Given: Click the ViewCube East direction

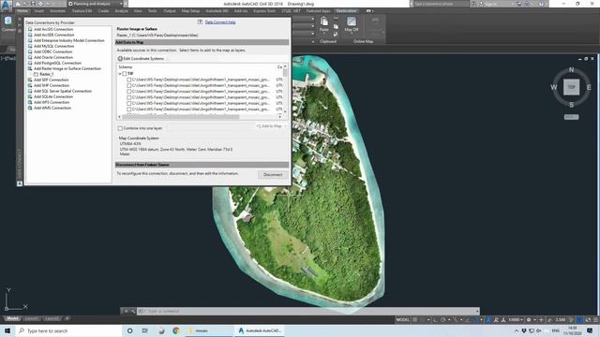Looking at the screenshot, I should [x=589, y=87].
